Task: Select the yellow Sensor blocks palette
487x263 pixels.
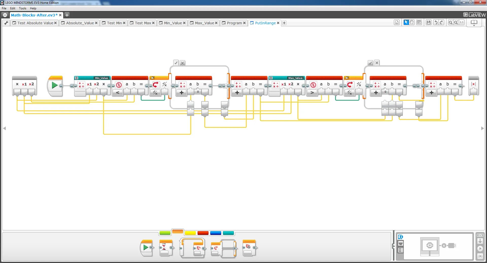Action: coord(190,233)
